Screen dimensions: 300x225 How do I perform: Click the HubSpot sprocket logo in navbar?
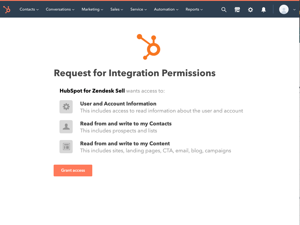(7, 9)
